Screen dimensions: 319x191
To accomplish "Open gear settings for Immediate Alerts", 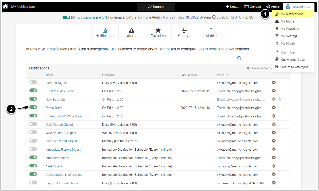I will pyautogui.click(x=274, y=158).
